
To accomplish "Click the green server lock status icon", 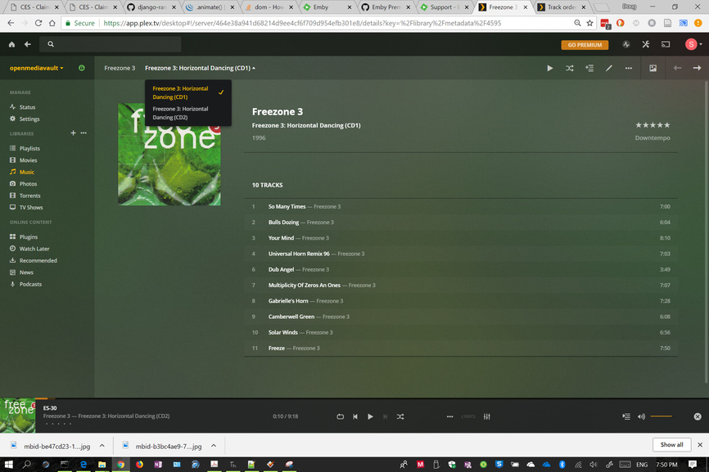I will (82, 68).
